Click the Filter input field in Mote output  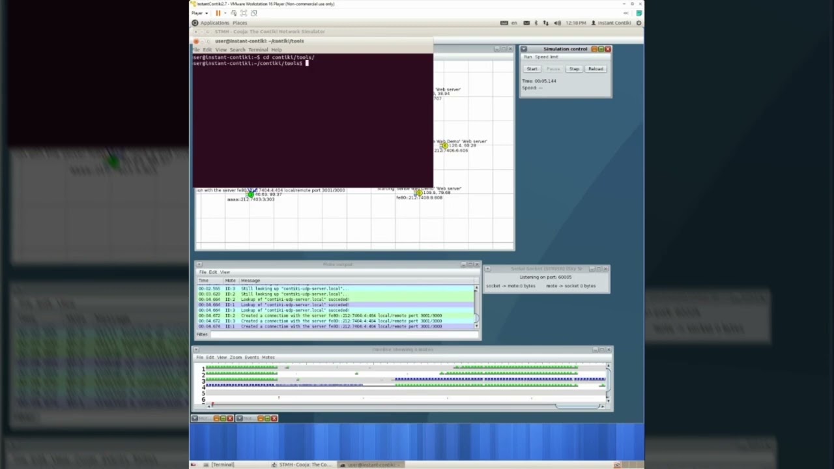click(x=343, y=335)
